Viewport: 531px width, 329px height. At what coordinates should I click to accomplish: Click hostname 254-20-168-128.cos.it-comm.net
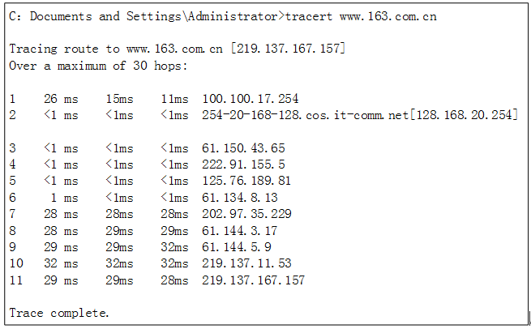click(305, 115)
